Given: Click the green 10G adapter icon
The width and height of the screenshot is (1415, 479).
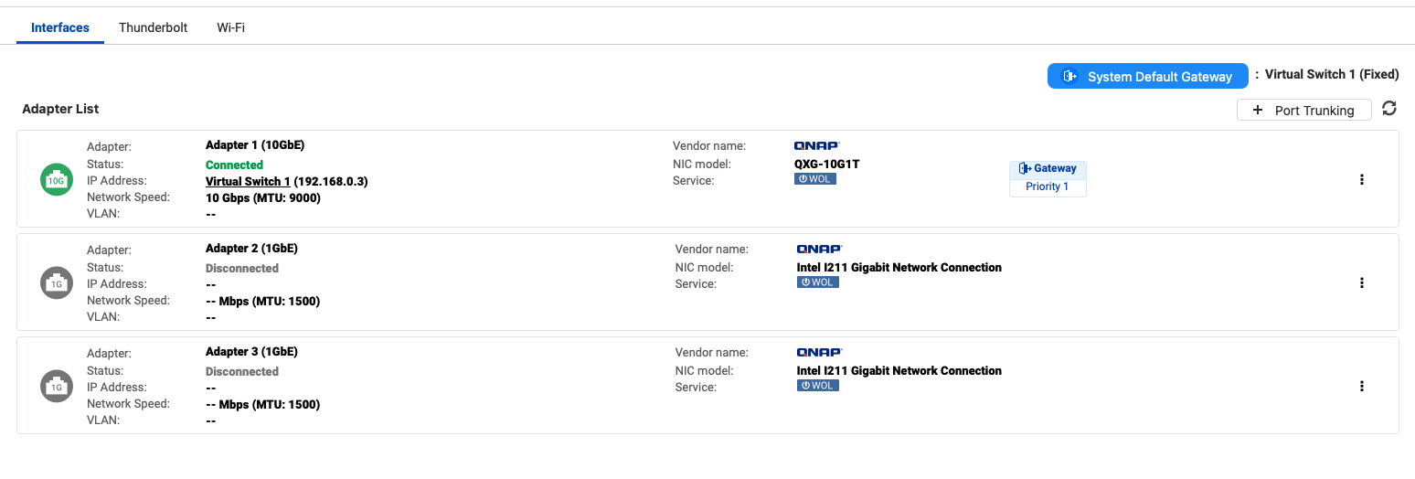Looking at the screenshot, I should 56,179.
